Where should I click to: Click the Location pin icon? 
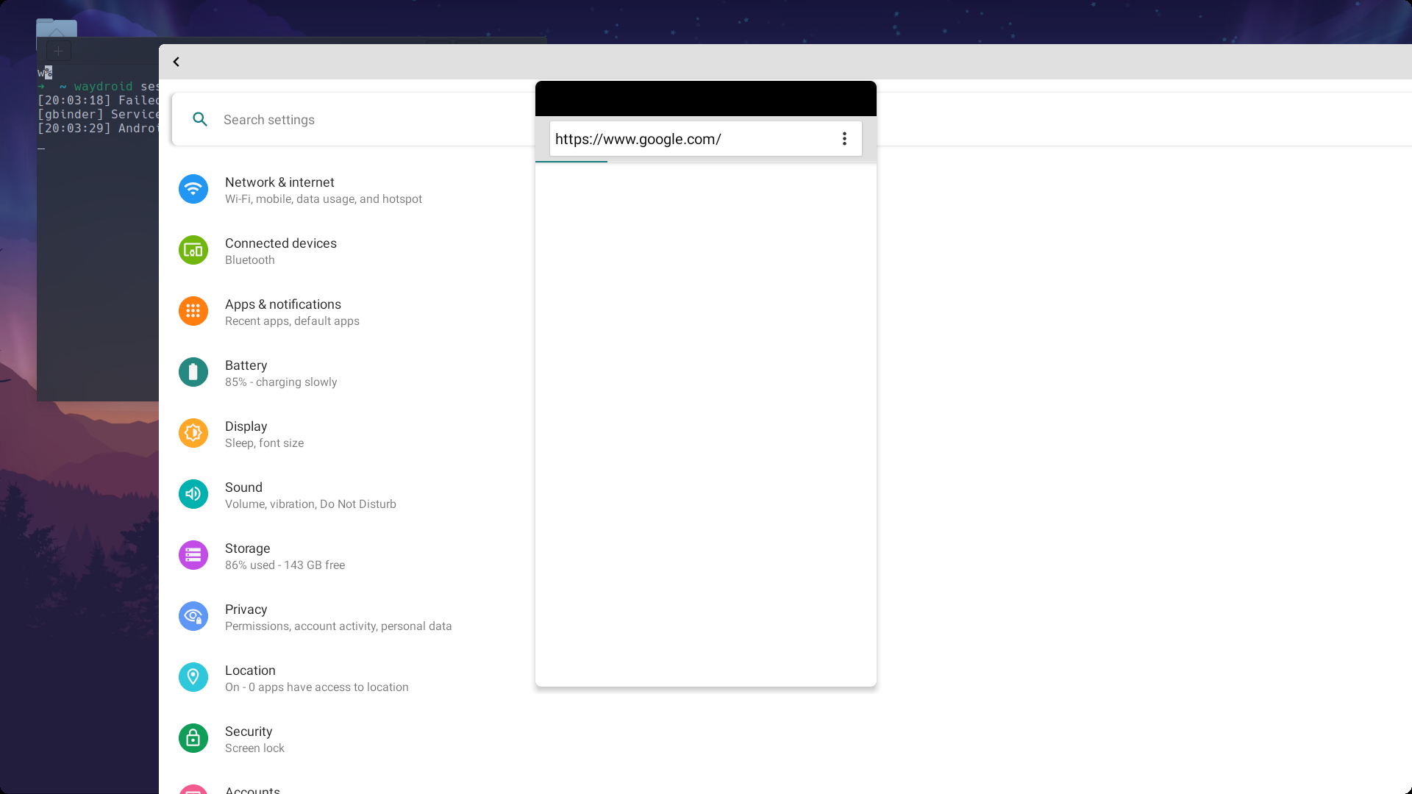[193, 677]
